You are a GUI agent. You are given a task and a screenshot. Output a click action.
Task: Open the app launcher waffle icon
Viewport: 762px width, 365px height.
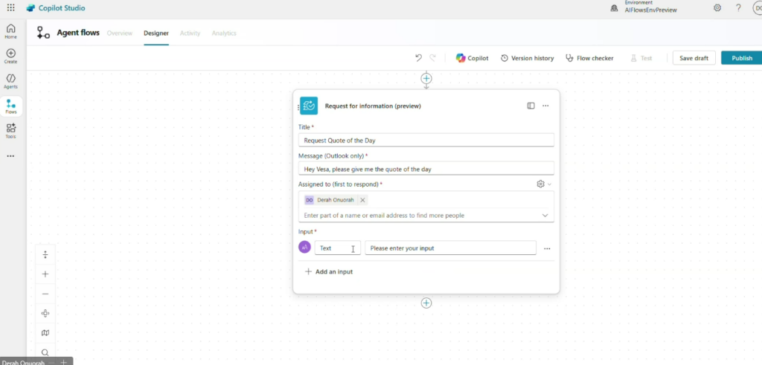click(x=10, y=8)
